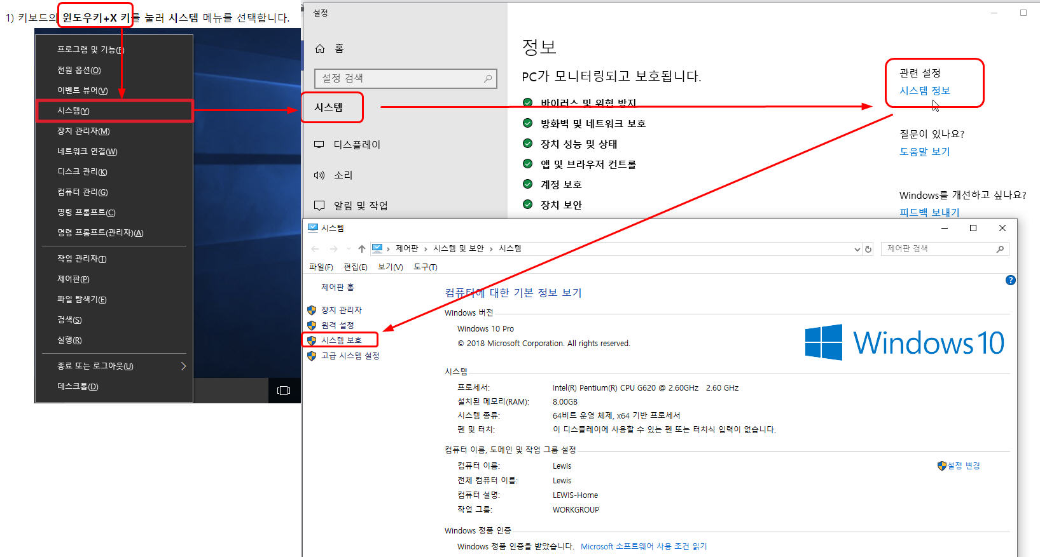Open 알림 및 작업 settings page
The image size is (1040, 557).
(360, 205)
